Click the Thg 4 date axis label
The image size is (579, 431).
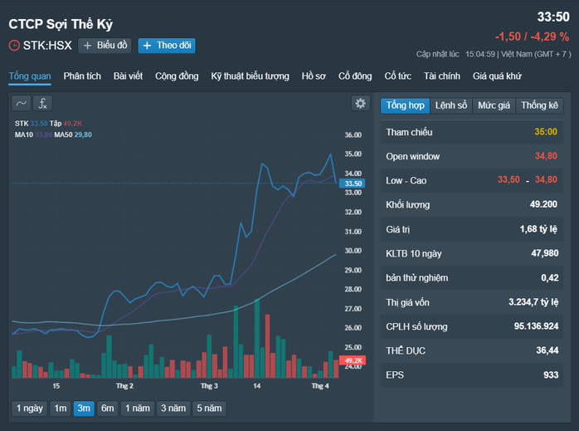point(320,386)
